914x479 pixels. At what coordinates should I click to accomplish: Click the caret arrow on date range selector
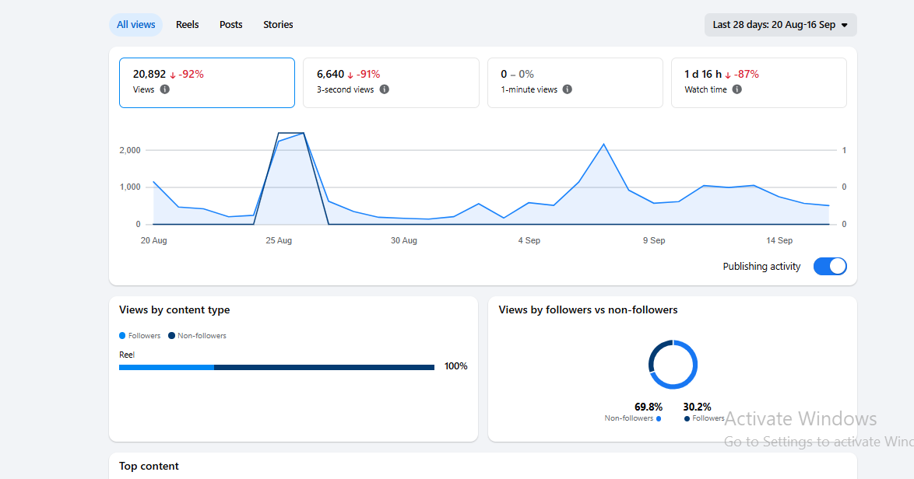844,26
